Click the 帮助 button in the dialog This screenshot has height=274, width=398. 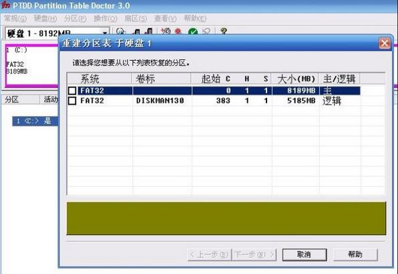point(355,255)
